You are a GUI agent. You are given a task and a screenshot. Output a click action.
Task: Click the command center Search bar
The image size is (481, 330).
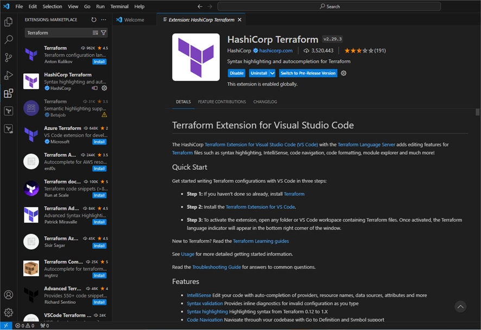click(329, 7)
